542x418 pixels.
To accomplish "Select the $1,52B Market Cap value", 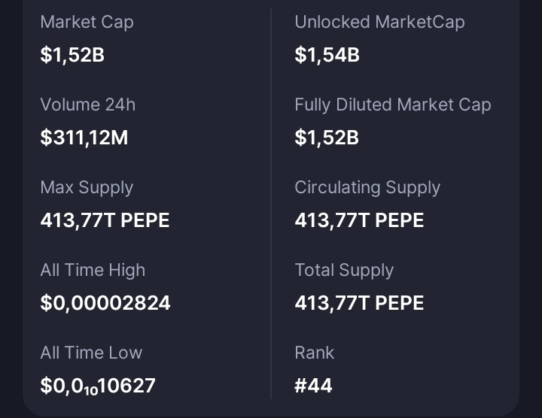I will tap(72, 55).
